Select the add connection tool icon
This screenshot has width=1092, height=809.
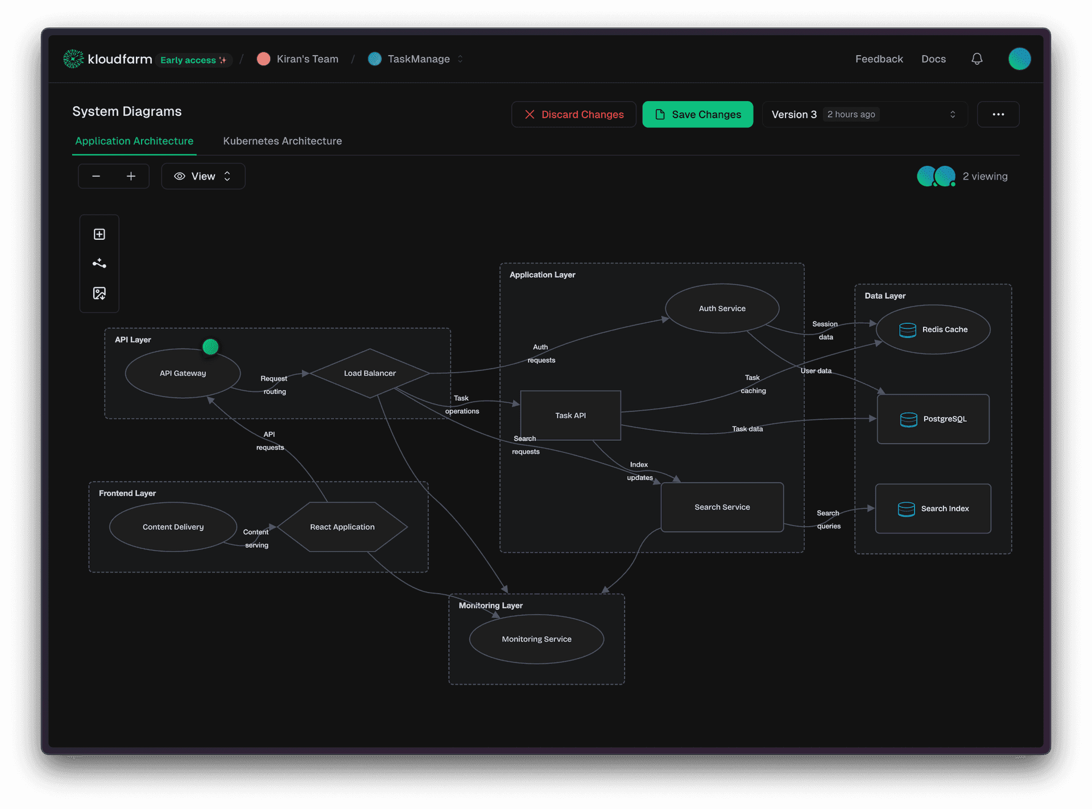tap(100, 263)
